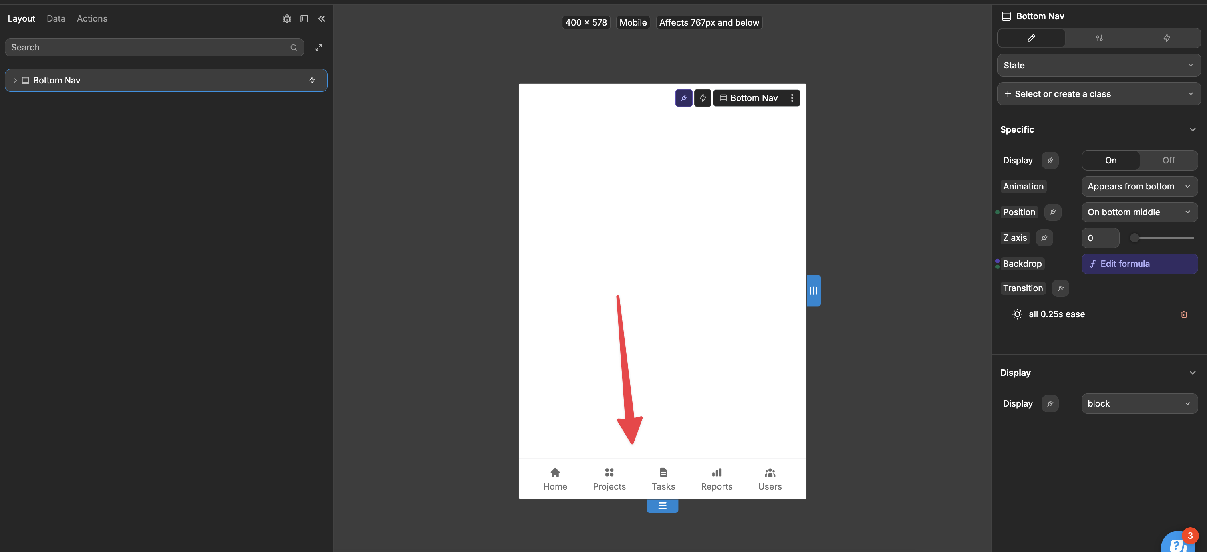Toggle the Display section collapse arrow

click(x=1192, y=373)
